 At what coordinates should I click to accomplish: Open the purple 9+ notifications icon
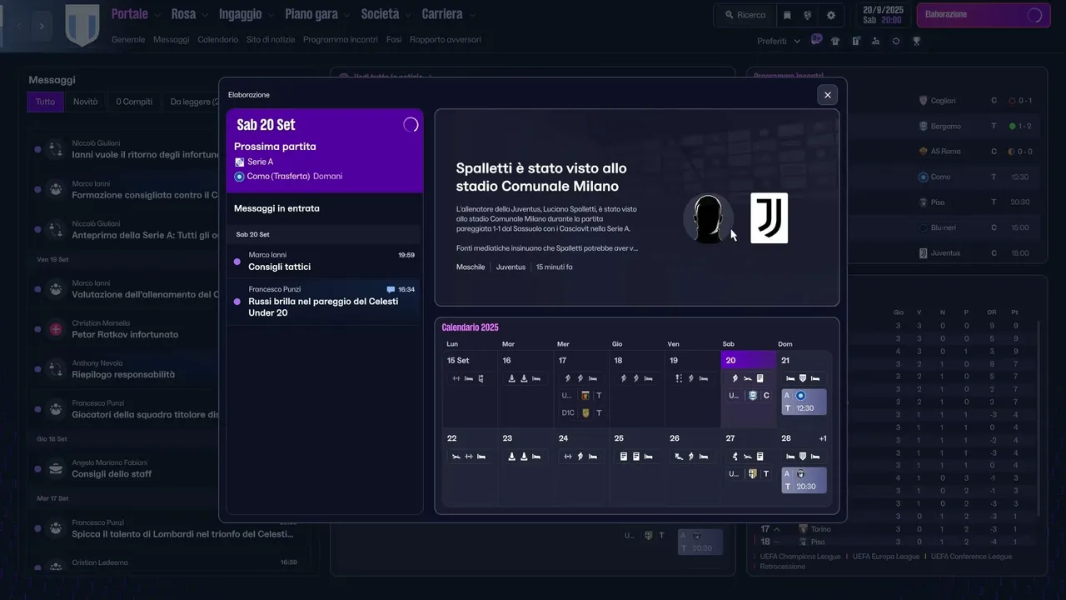[x=816, y=39]
